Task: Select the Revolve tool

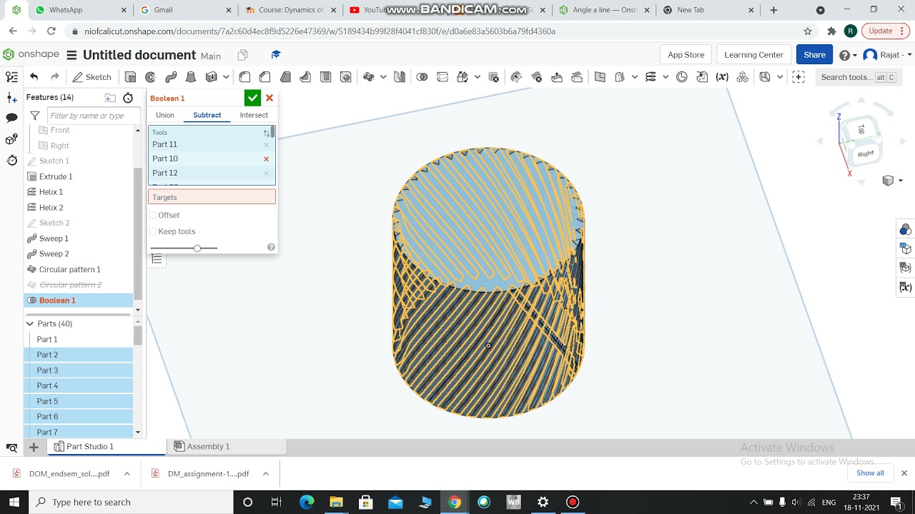Action: point(150,77)
